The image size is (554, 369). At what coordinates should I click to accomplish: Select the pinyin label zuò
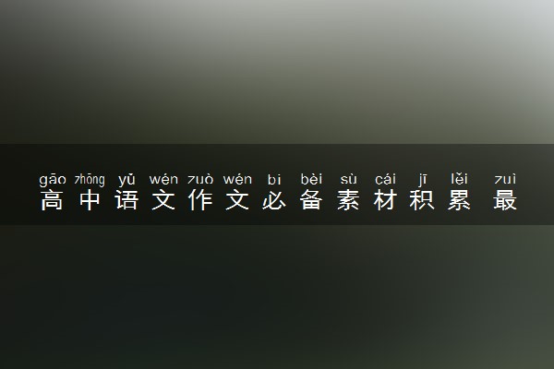(200, 179)
